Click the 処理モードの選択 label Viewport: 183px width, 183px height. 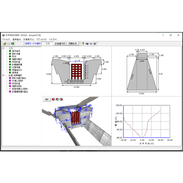point(32,43)
